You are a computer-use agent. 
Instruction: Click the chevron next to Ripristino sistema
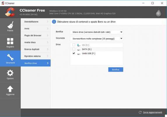click(x=48, y=56)
